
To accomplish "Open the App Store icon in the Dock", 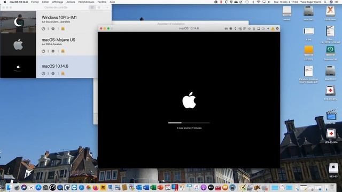I will [38, 187].
